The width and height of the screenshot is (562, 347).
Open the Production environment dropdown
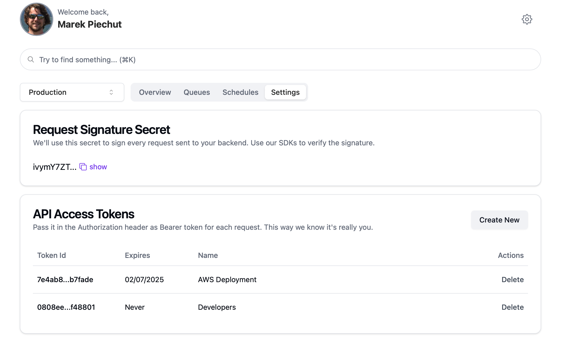click(x=72, y=92)
